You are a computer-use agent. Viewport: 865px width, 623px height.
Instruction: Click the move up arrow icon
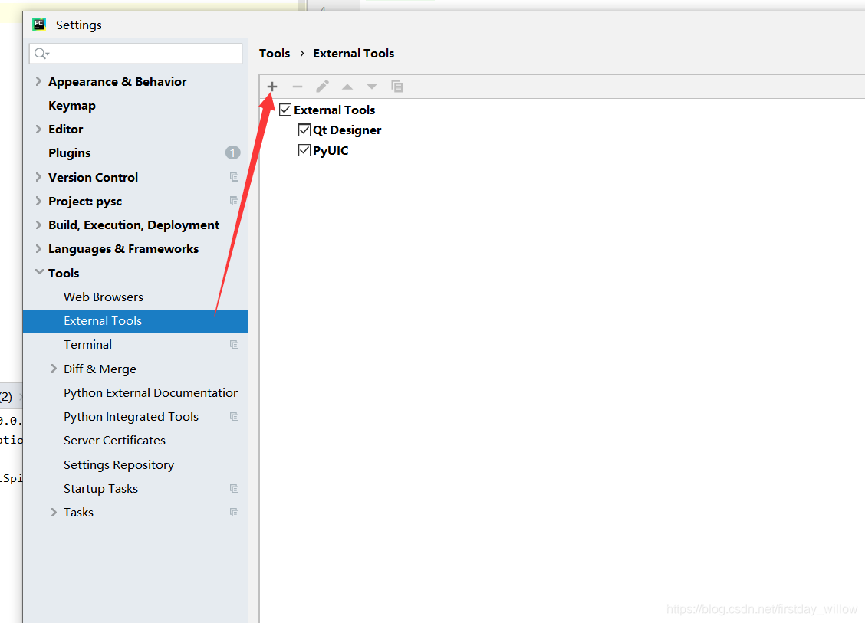tap(347, 87)
